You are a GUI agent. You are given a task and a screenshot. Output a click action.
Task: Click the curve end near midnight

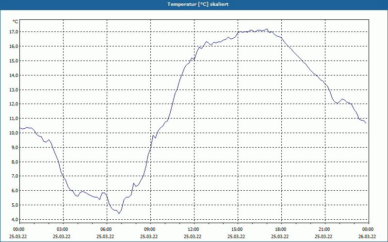pos(366,123)
